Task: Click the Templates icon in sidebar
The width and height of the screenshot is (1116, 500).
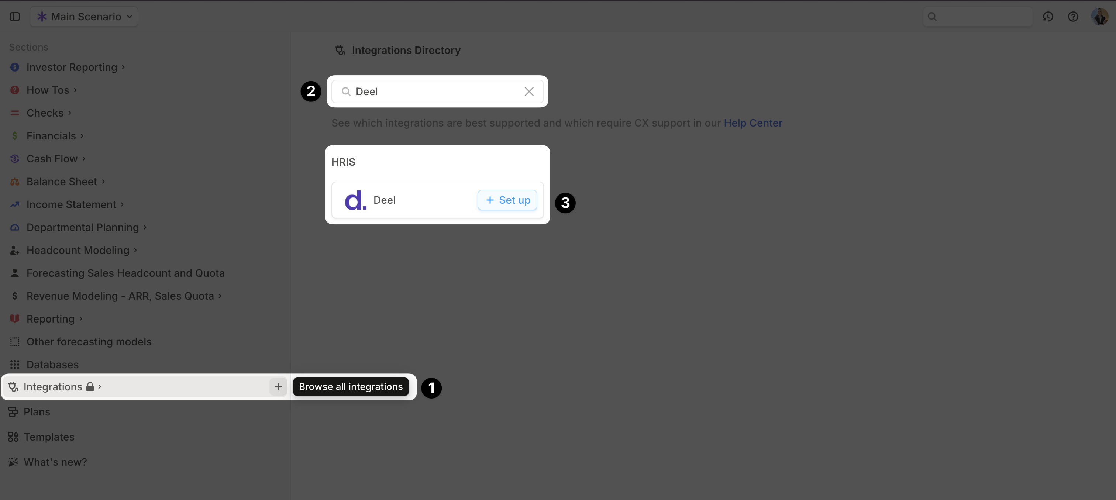Action: tap(13, 437)
